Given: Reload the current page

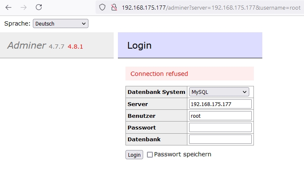Looking at the screenshot, I should (x=39, y=8).
